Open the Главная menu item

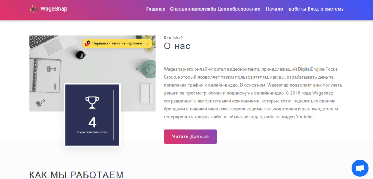pos(156,9)
